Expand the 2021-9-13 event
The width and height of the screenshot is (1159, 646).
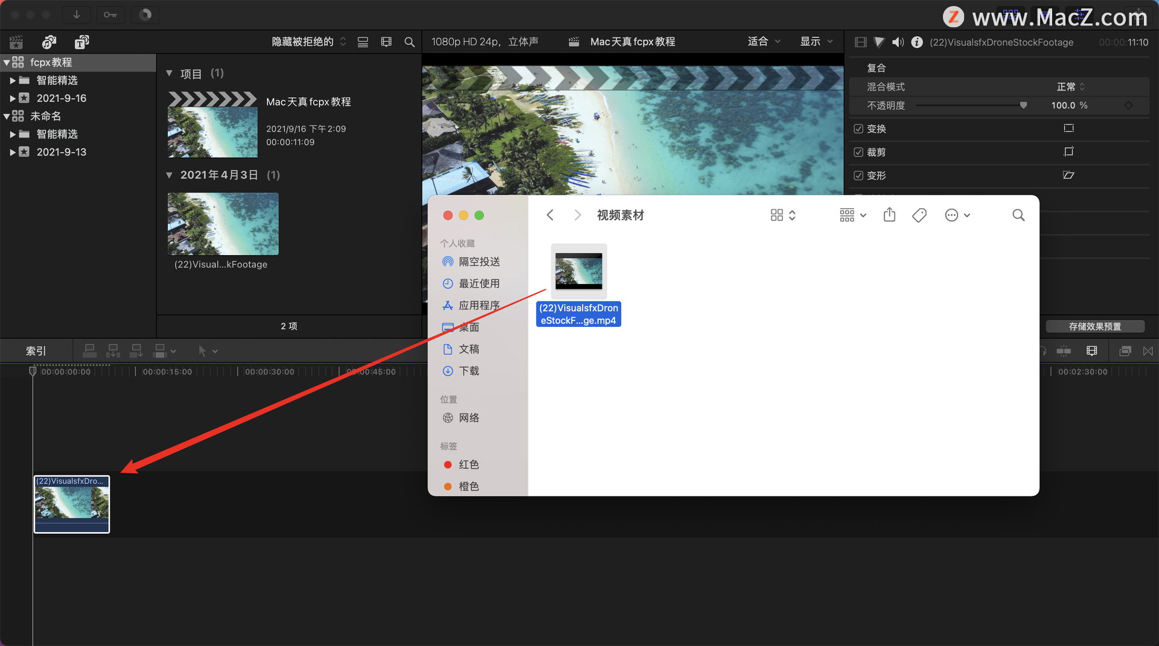tap(13, 152)
